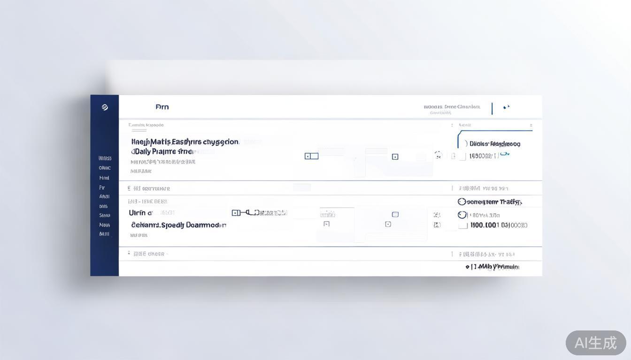The image size is (631, 360).
Task: Click the small dotted square icon in first row
Action: click(x=395, y=157)
